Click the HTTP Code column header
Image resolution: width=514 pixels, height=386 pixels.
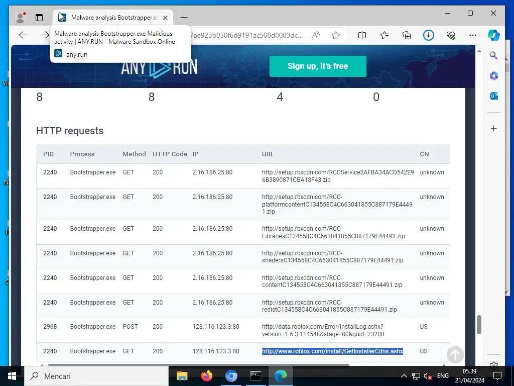170,154
